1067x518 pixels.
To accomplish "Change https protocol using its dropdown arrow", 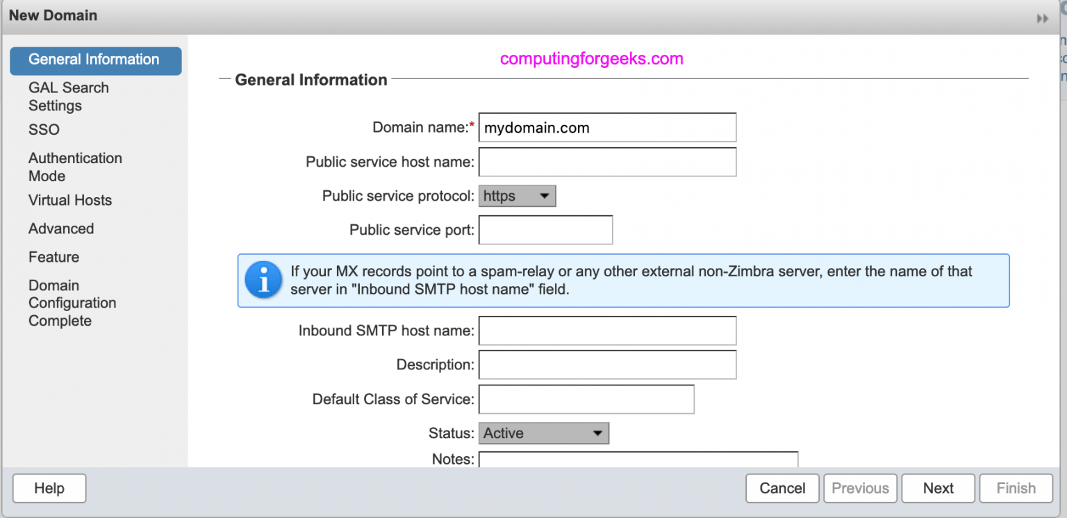I will (x=544, y=196).
